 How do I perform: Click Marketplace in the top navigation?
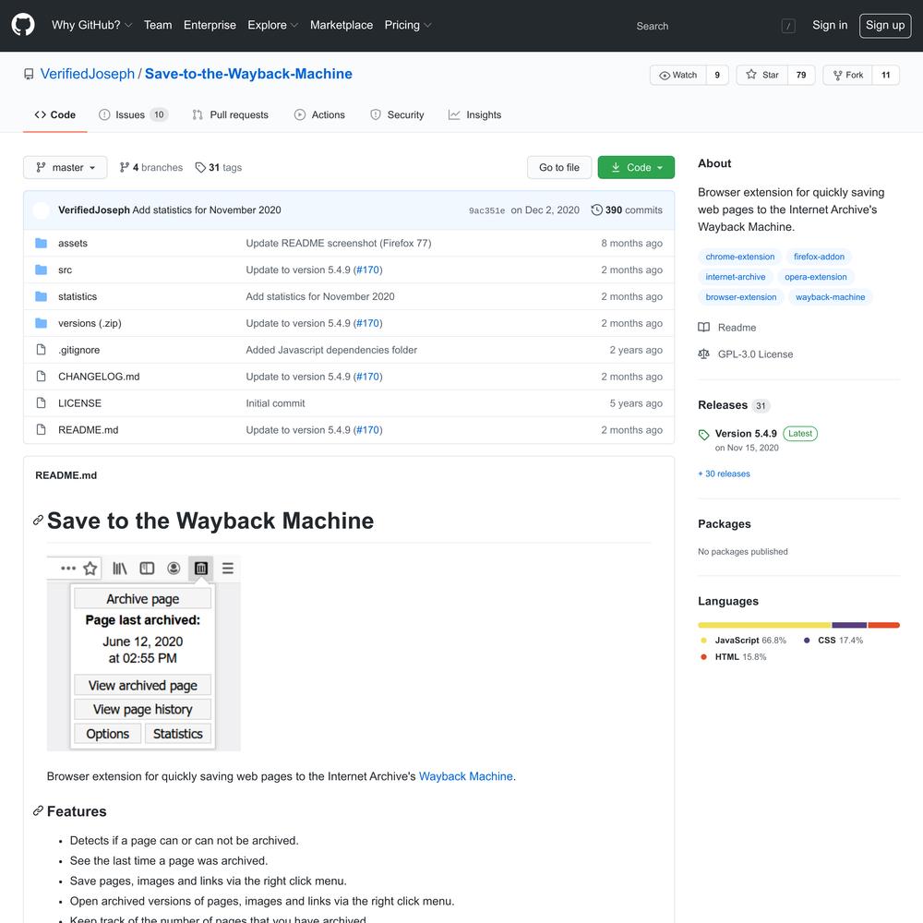[342, 25]
